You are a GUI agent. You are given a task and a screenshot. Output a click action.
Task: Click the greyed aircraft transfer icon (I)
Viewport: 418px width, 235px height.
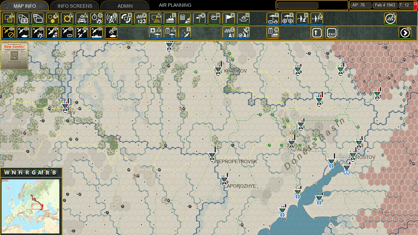(185, 33)
